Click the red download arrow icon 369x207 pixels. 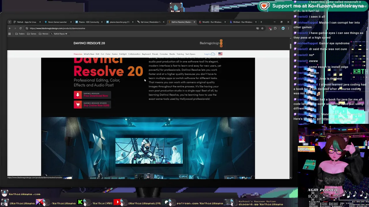point(78,95)
